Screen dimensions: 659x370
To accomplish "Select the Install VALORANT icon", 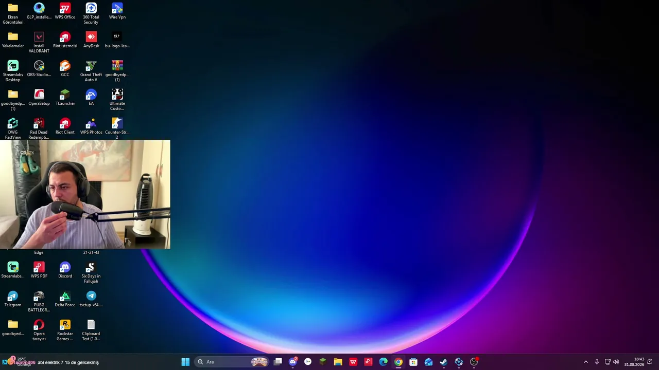I will [39, 42].
